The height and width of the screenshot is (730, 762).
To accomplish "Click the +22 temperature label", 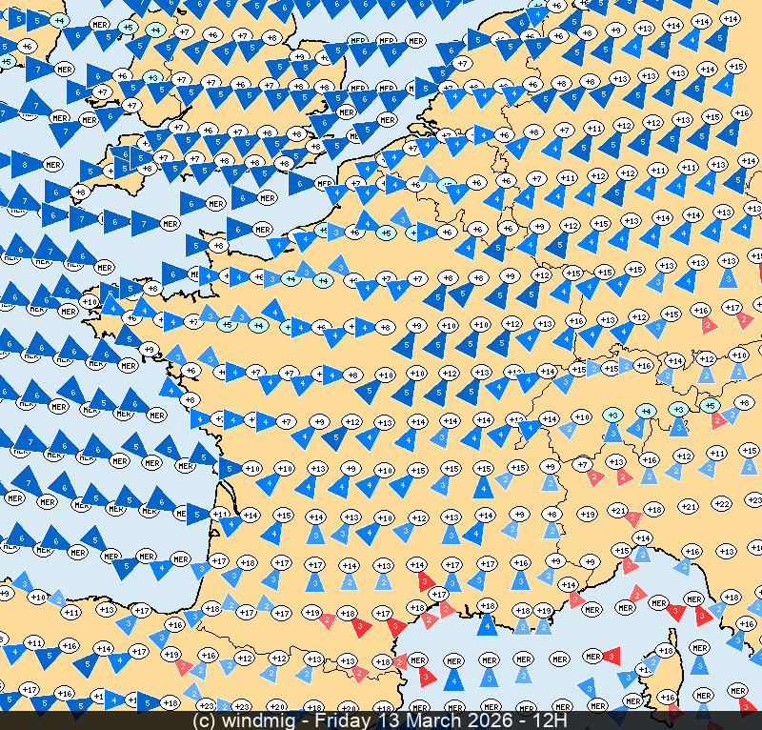I will click(x=721, y=503).
